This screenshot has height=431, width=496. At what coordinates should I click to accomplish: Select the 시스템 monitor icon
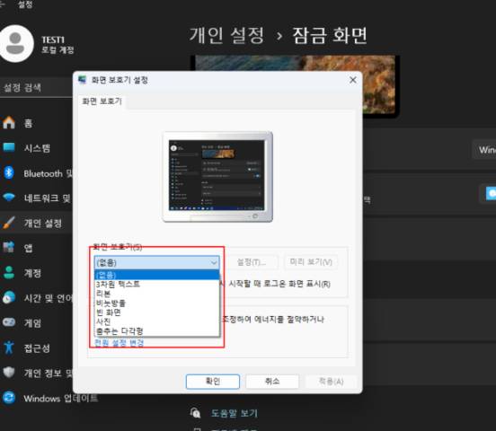(x=9, y=147)
